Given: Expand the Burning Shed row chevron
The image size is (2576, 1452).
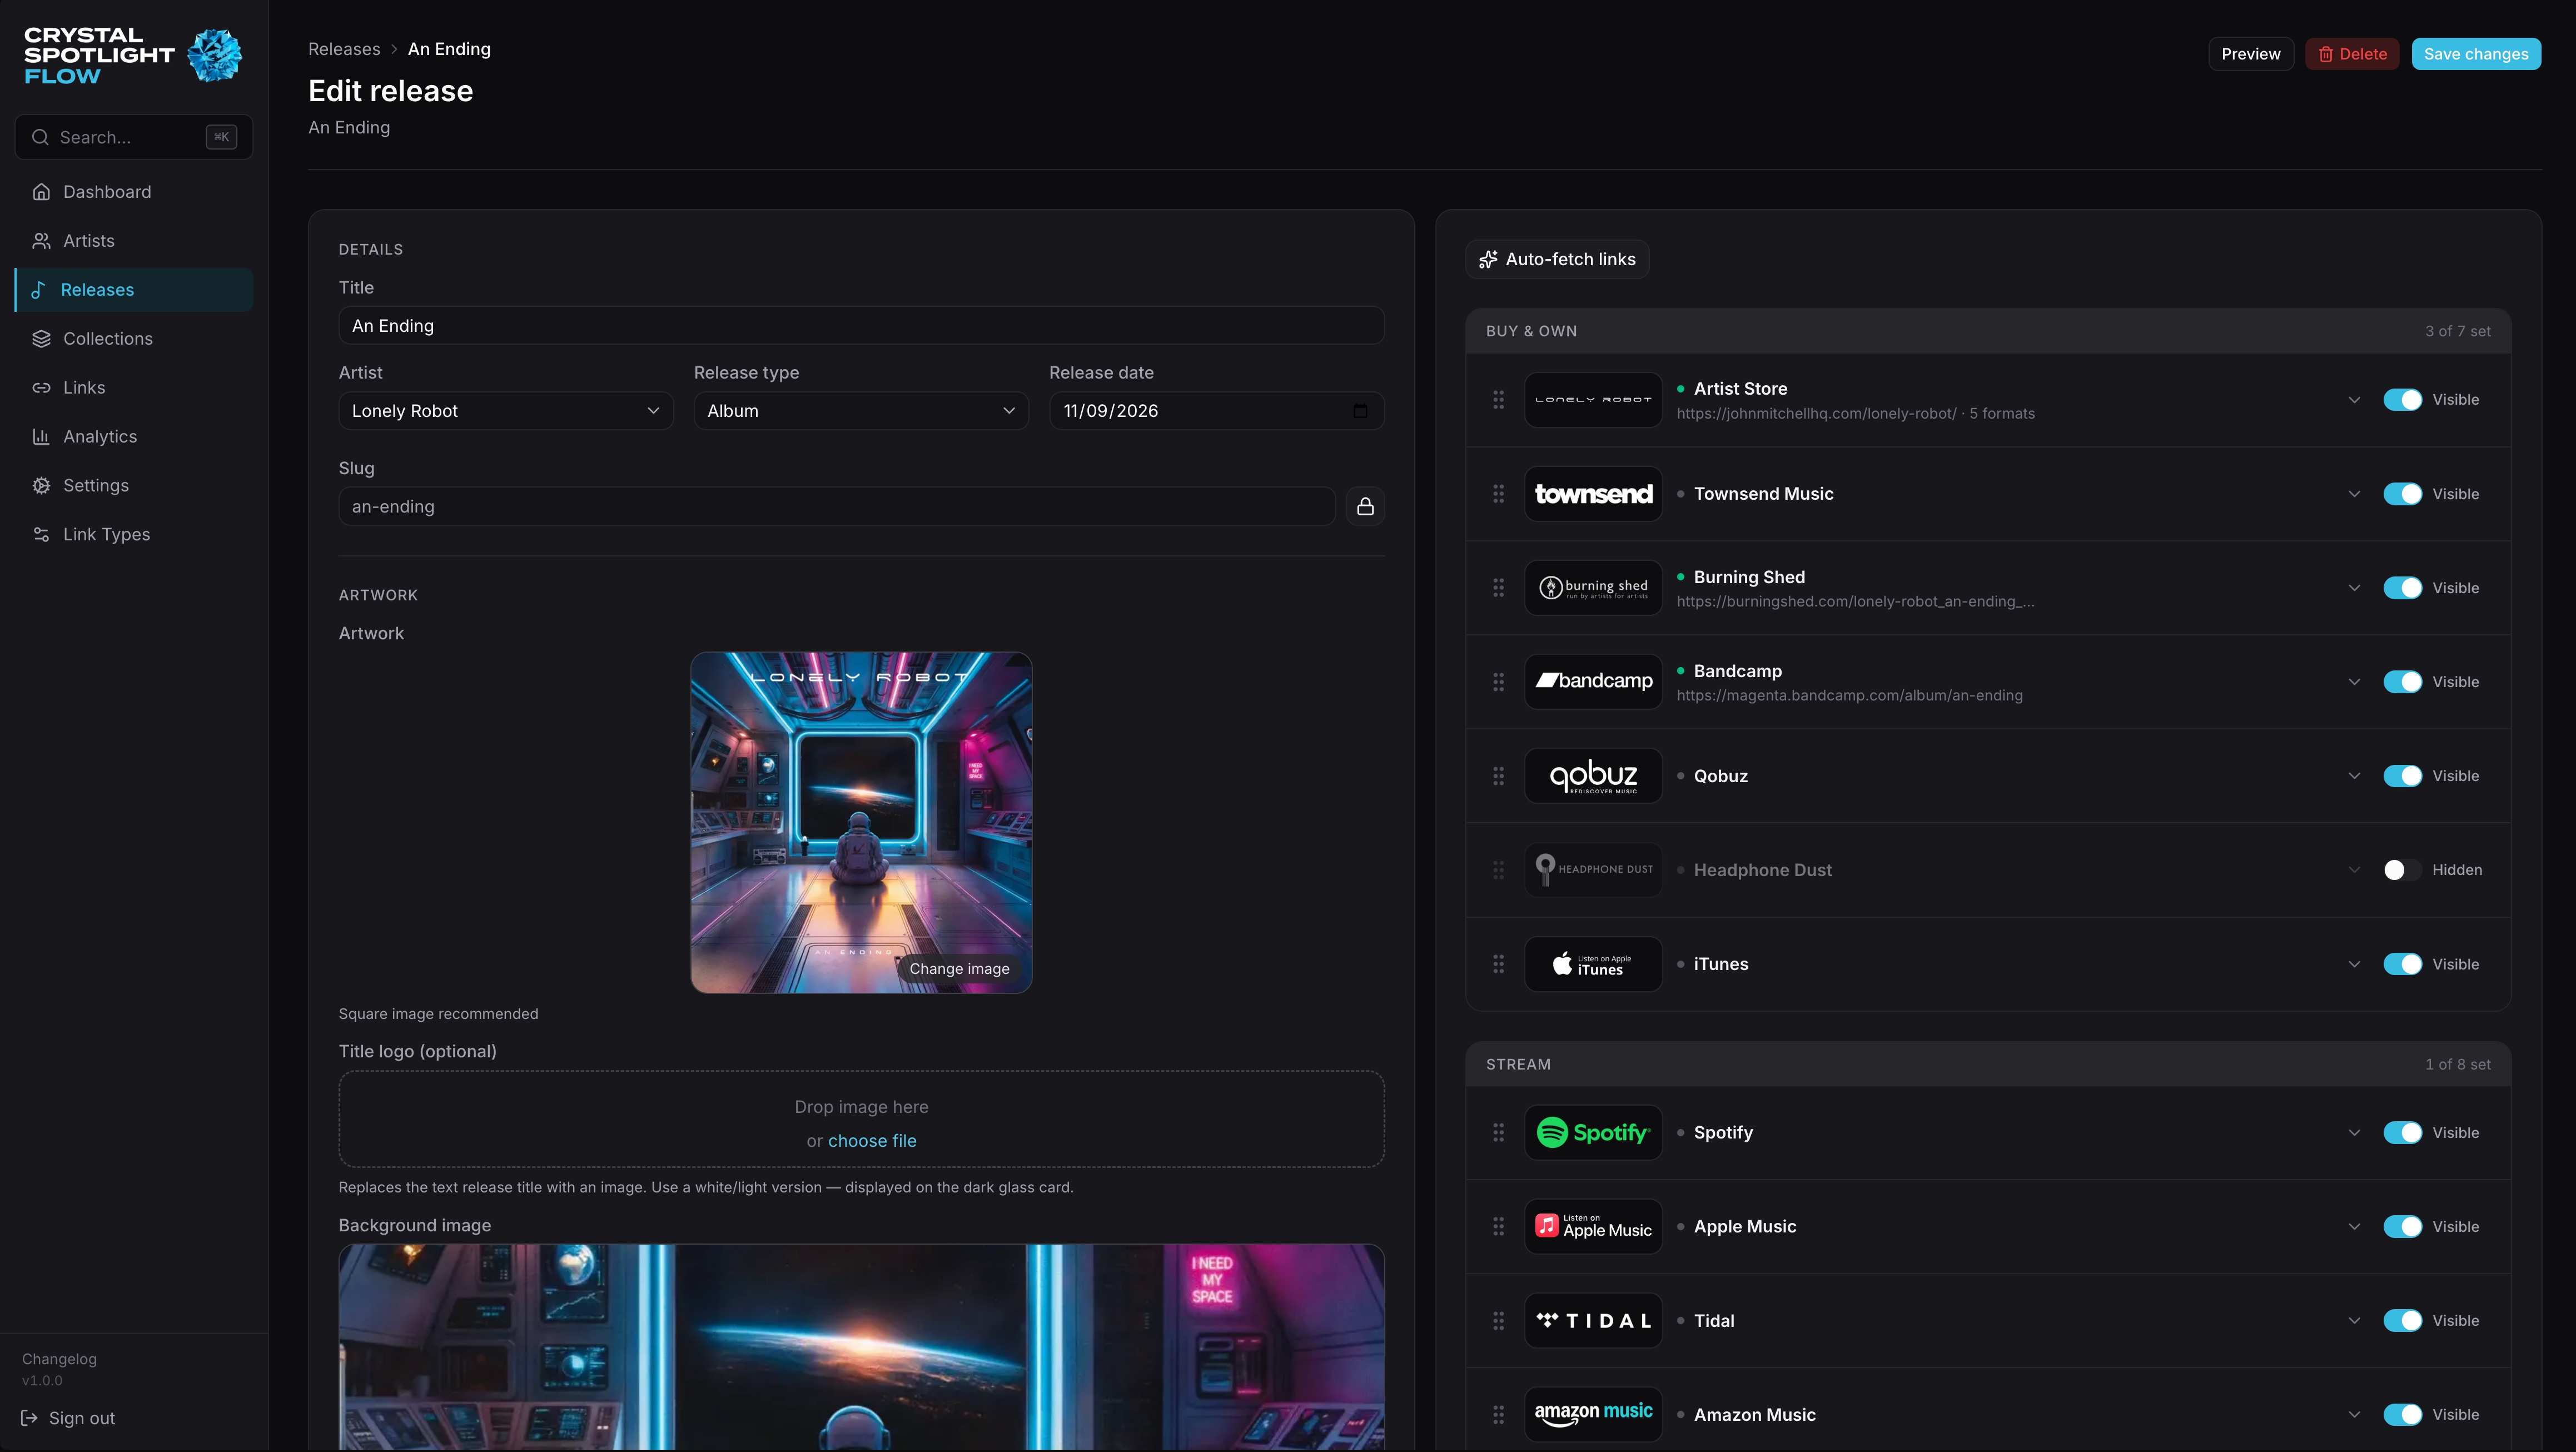Looking at the screenshot, I should point(2354,588).
